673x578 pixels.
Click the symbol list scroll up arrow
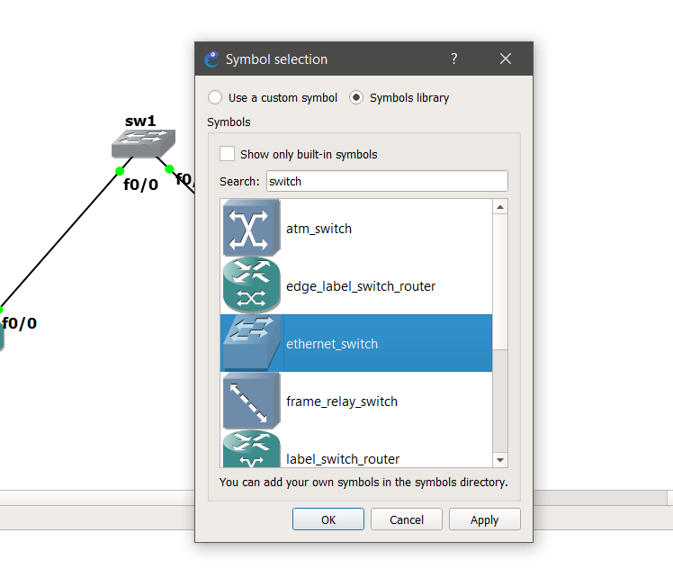pos(500,207)
